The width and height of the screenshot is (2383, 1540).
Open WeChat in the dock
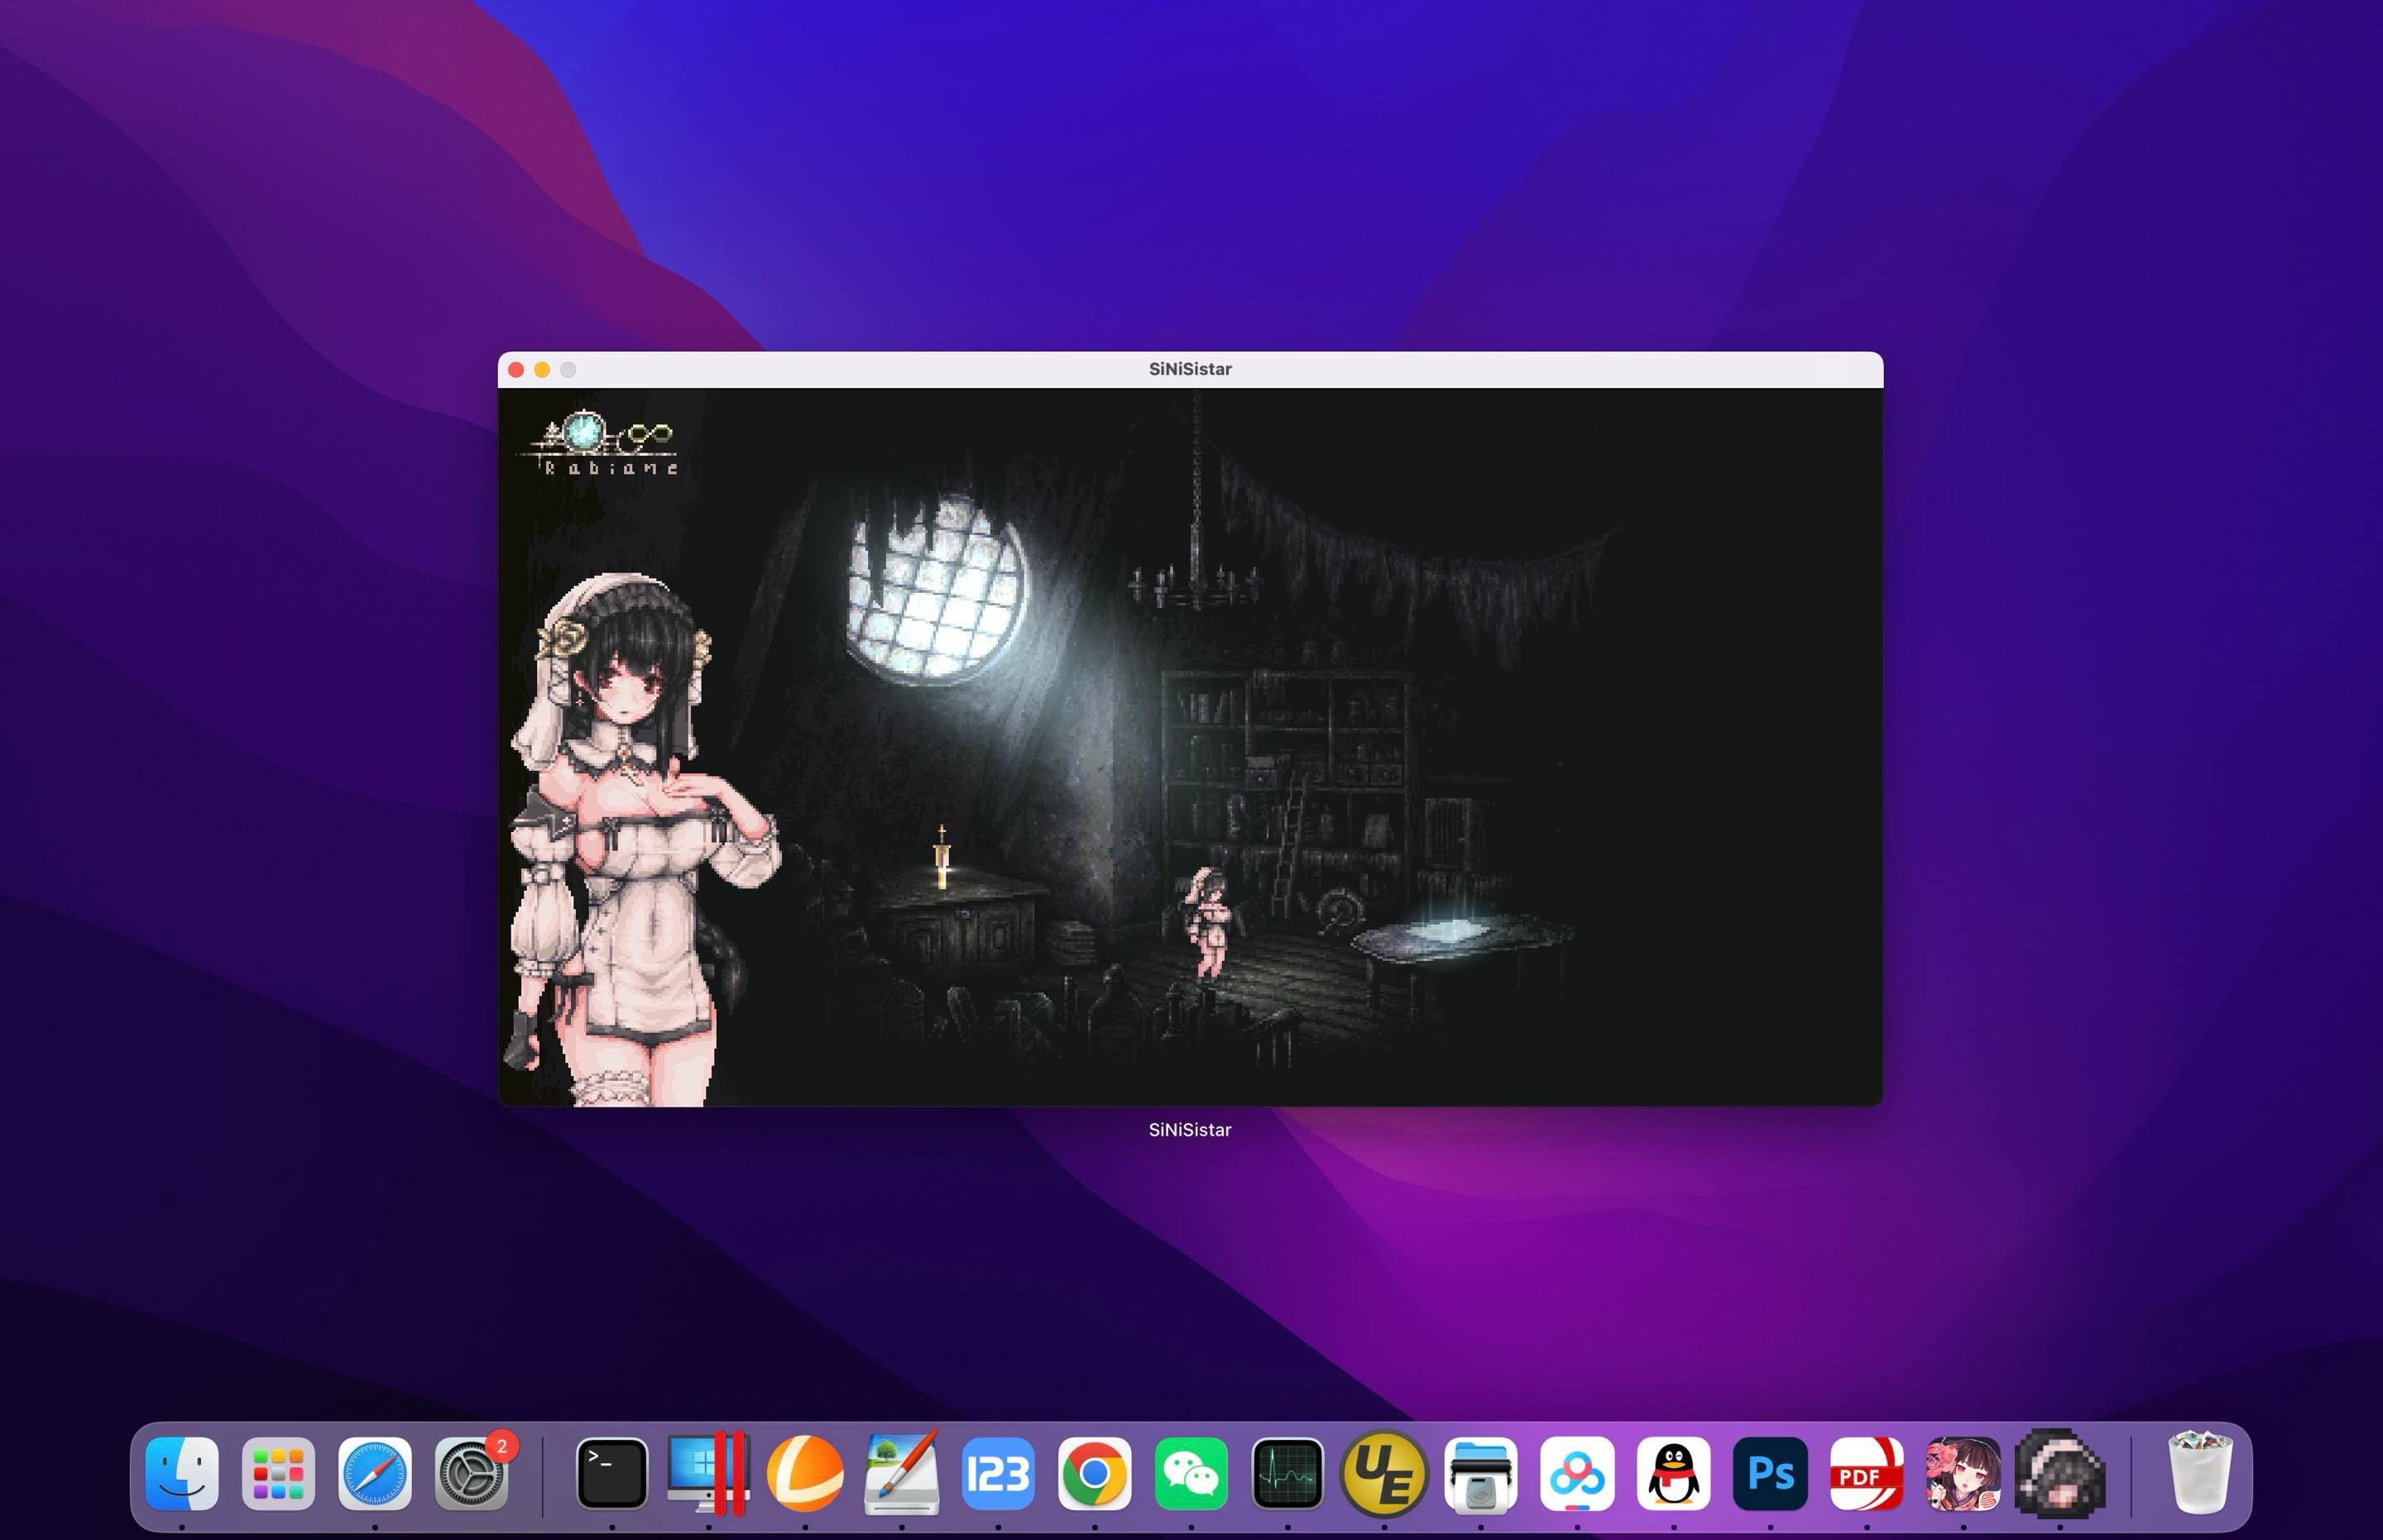[1191, 1474]
